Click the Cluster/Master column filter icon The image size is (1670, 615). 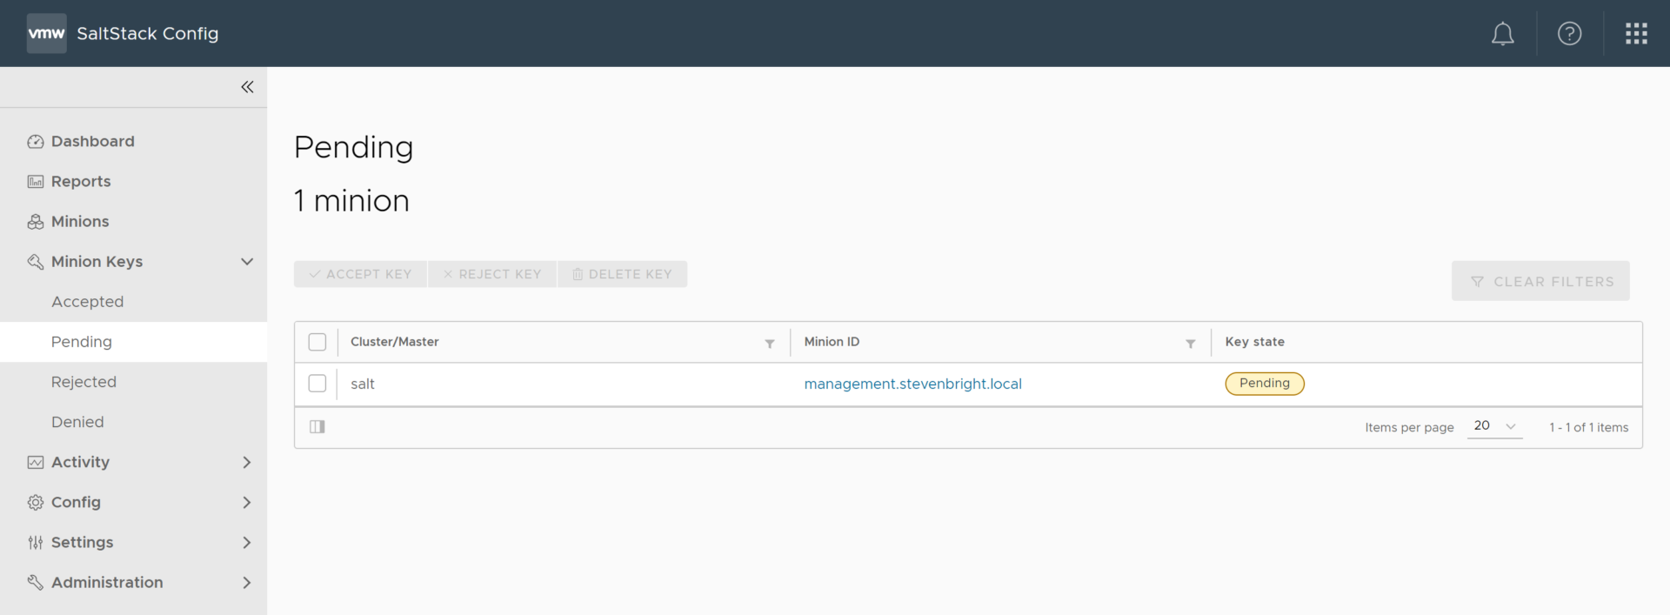(x=770, y=344)
